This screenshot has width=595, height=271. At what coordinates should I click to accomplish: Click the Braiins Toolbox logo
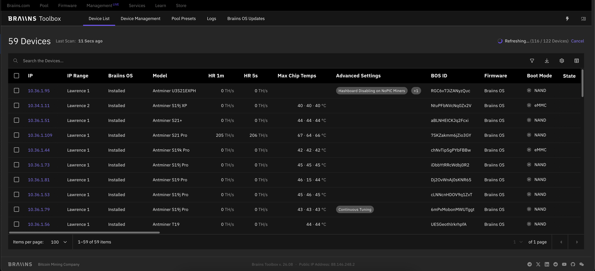35,19
